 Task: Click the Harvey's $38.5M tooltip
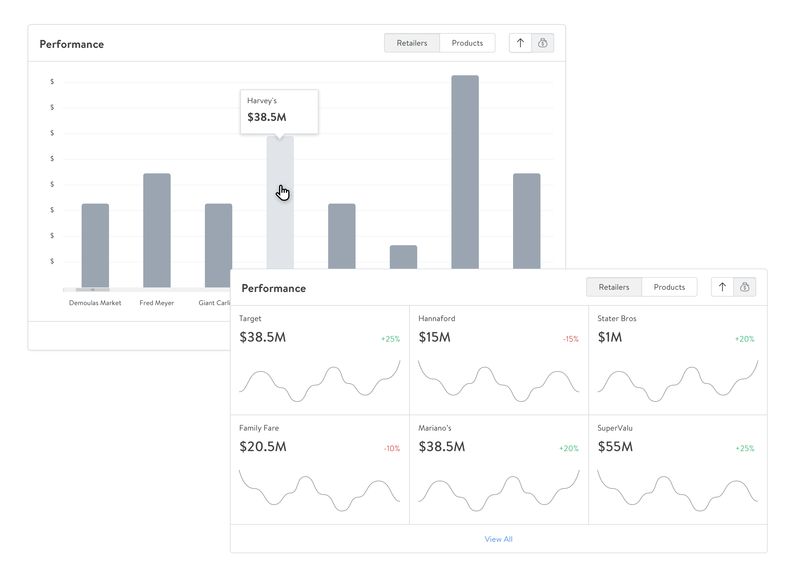pos(279,111)
